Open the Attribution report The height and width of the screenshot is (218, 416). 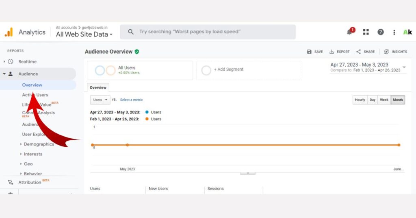(30, 183)
